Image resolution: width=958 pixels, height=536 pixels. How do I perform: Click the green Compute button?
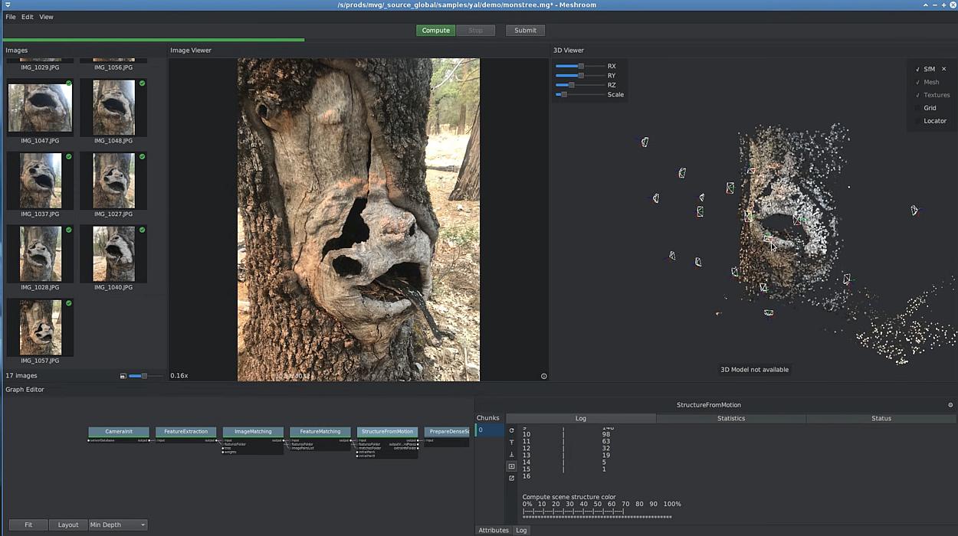(x=436, y=31)
